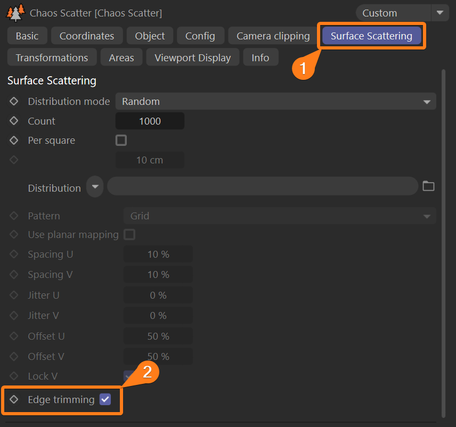Toggle keyframe diamond for Count
456x427 pixels.
pyautogui.click(x=14, y=121)
